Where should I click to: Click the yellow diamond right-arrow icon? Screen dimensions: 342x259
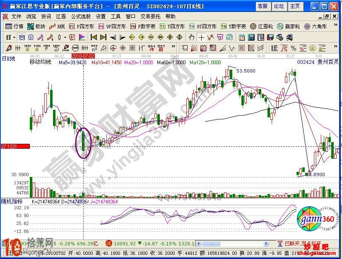(x=142, y=38)
